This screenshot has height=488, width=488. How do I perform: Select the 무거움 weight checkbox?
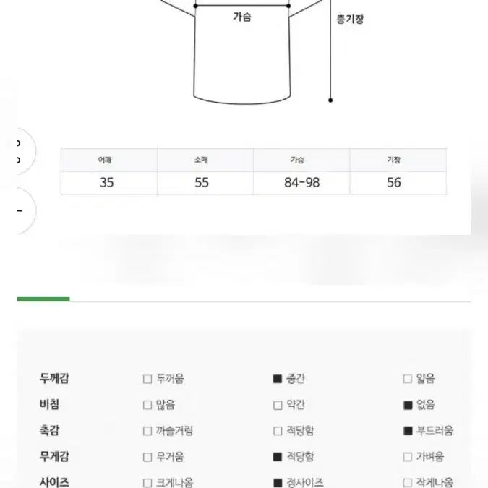[147, 457]
